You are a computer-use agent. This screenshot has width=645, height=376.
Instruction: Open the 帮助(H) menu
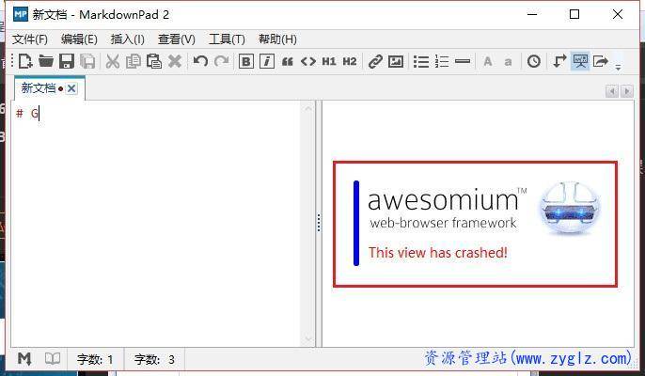(277, 39)
